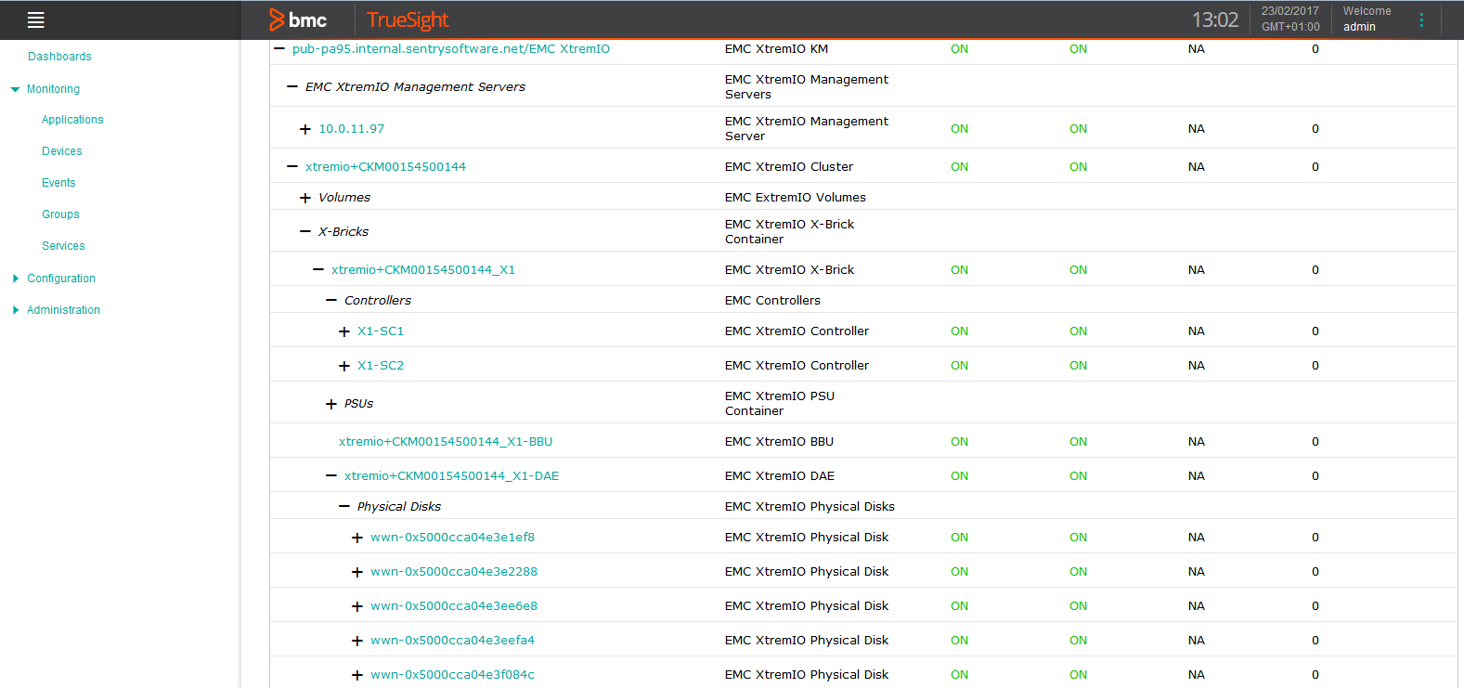
Task: Open the xtremio+CKM00154500144_X1 link
Action: 423,270
